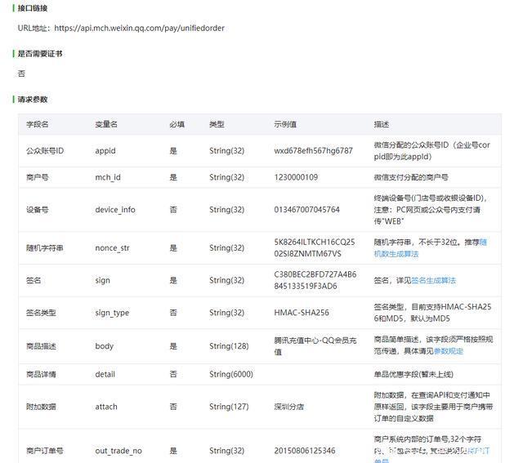This screenshot has height=463, width=523.
Task: Select the nonce_str variable name cell
Action: (113, 248)
